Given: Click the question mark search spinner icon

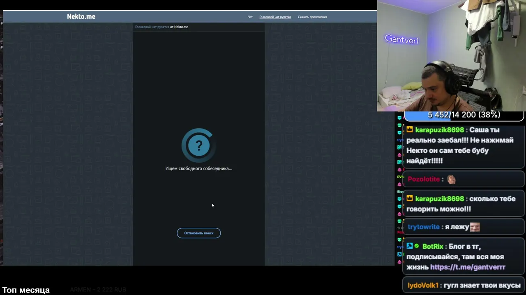Looking at the screenshot, I should click(x=198, y=145).
